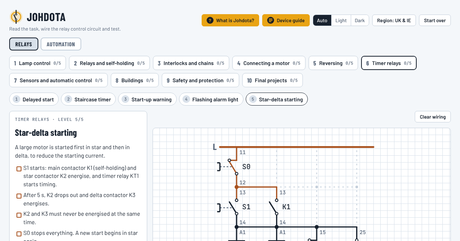Open the Region: UK & IE selector
The height and width of the screenshot is (241, 460).
[394, 20]
